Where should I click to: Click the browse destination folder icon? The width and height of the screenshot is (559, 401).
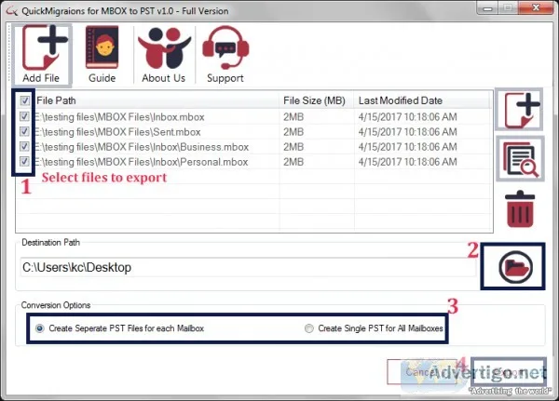tap(513, 266)
